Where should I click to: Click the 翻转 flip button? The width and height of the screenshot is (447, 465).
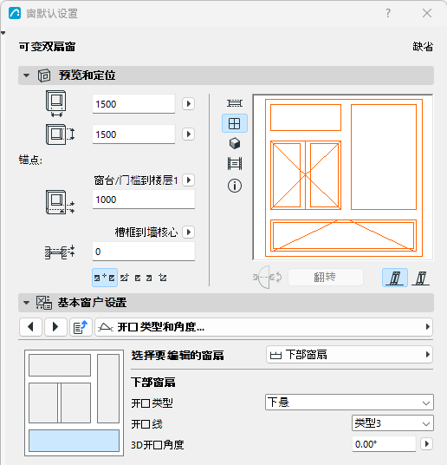point(325,278)
